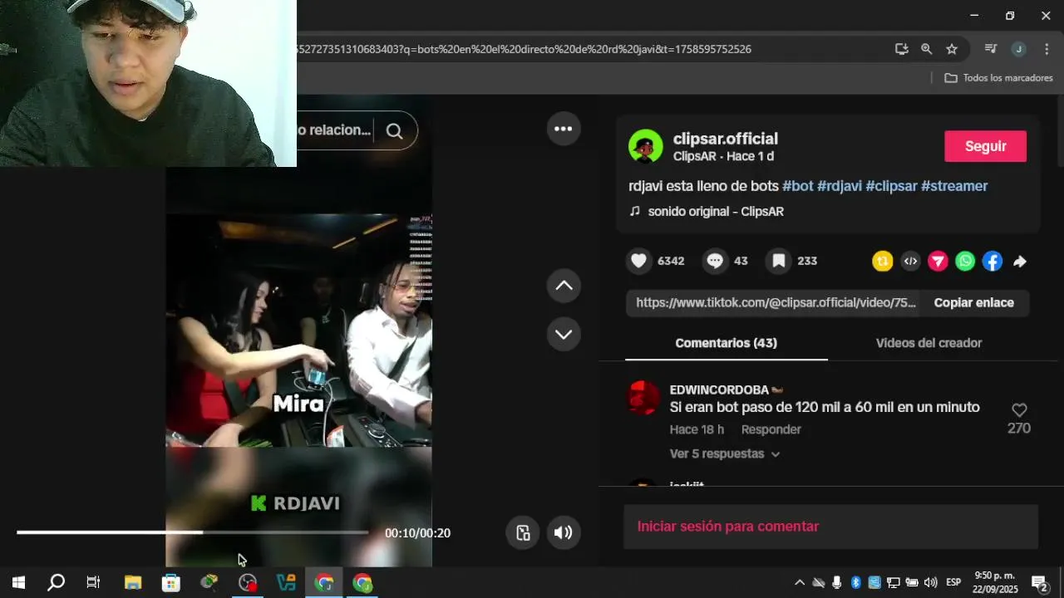
Task: Open the ESP input language selector
Action: pos(953,582)
